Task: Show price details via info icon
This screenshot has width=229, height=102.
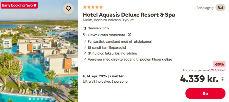Action: pyautogui.click(x=222, y=79)
